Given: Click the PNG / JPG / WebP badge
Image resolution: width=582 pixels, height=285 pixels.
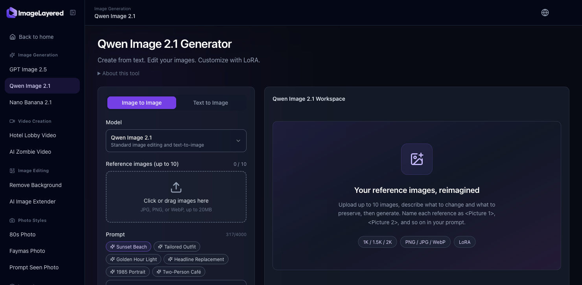Looking at the screenshot, I should click(x=425, y=242).
